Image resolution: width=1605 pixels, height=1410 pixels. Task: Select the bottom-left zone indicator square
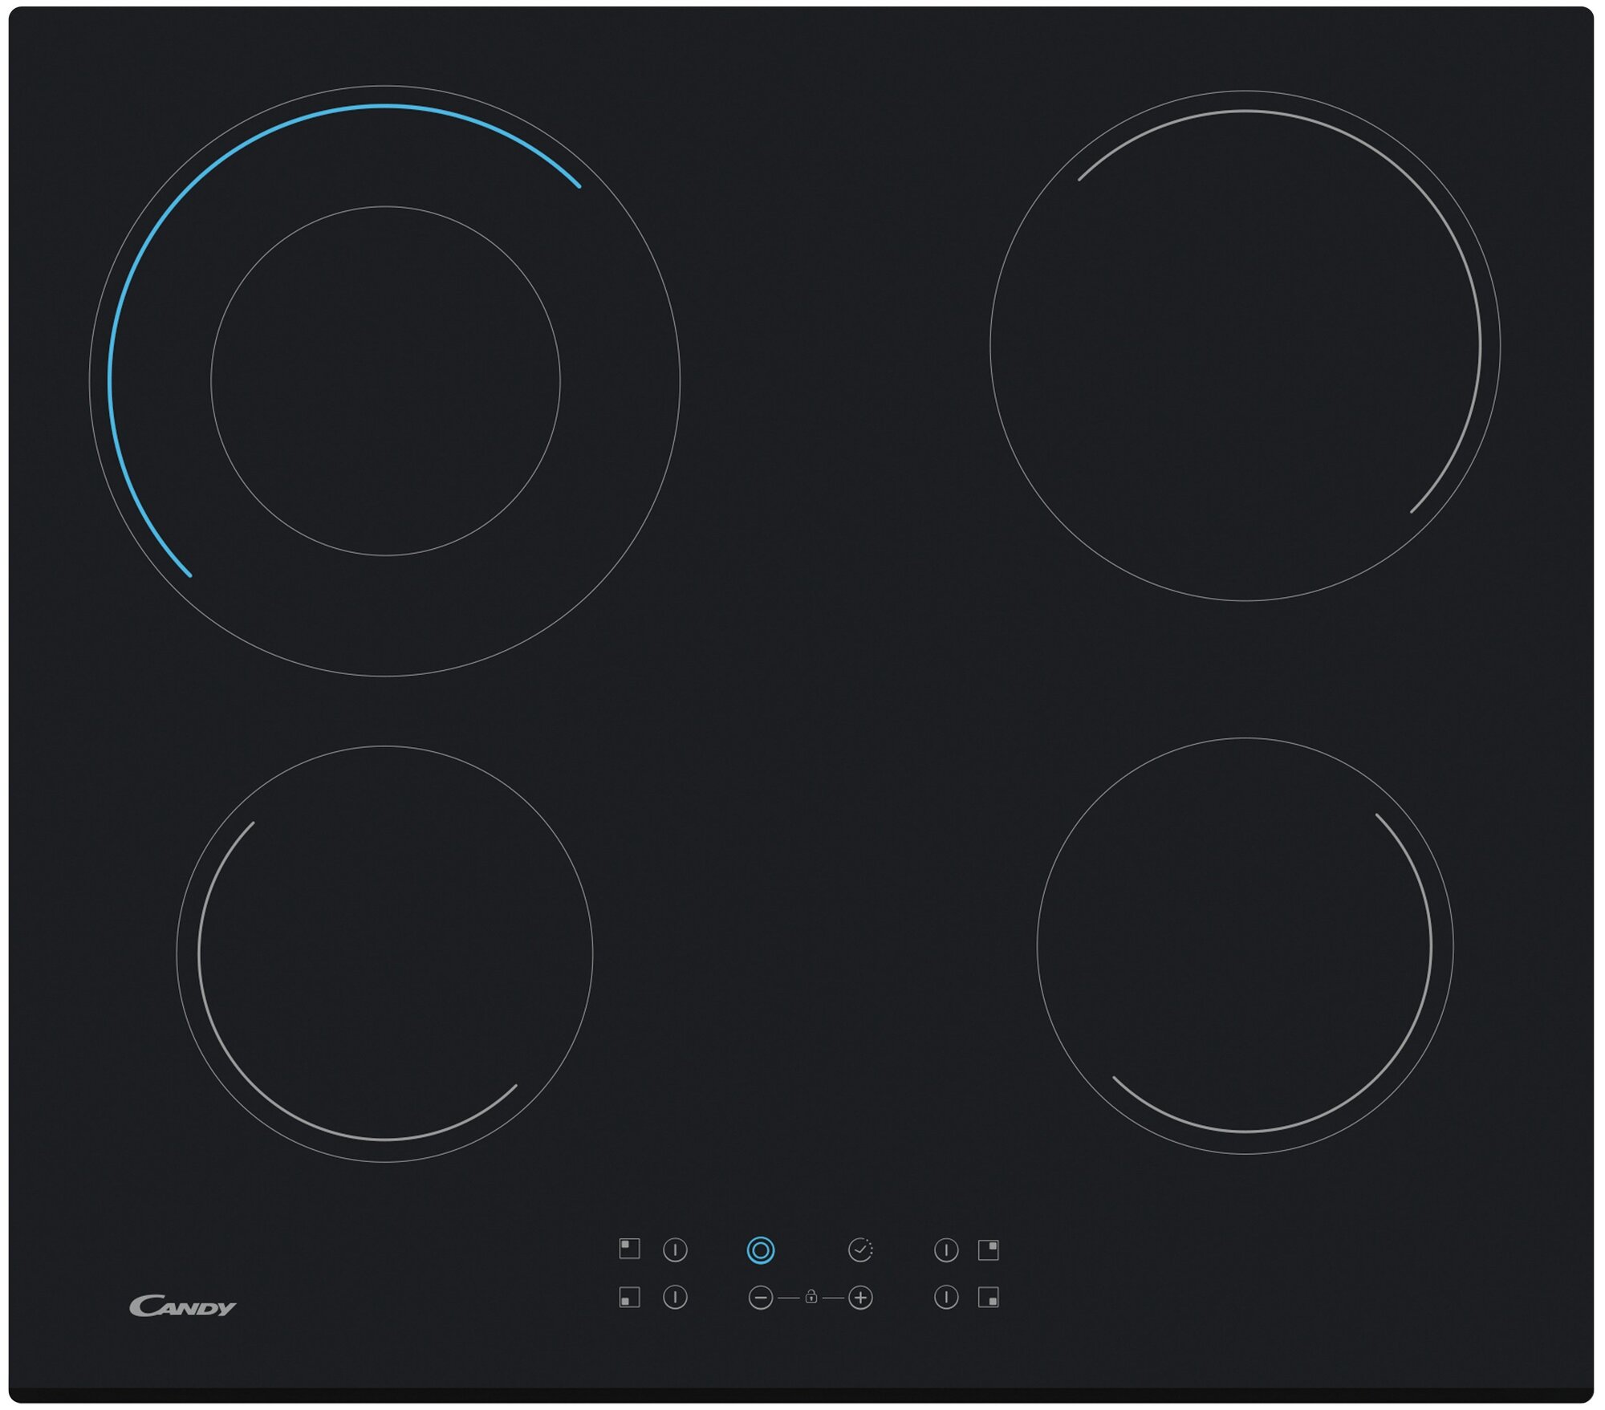630,1298
